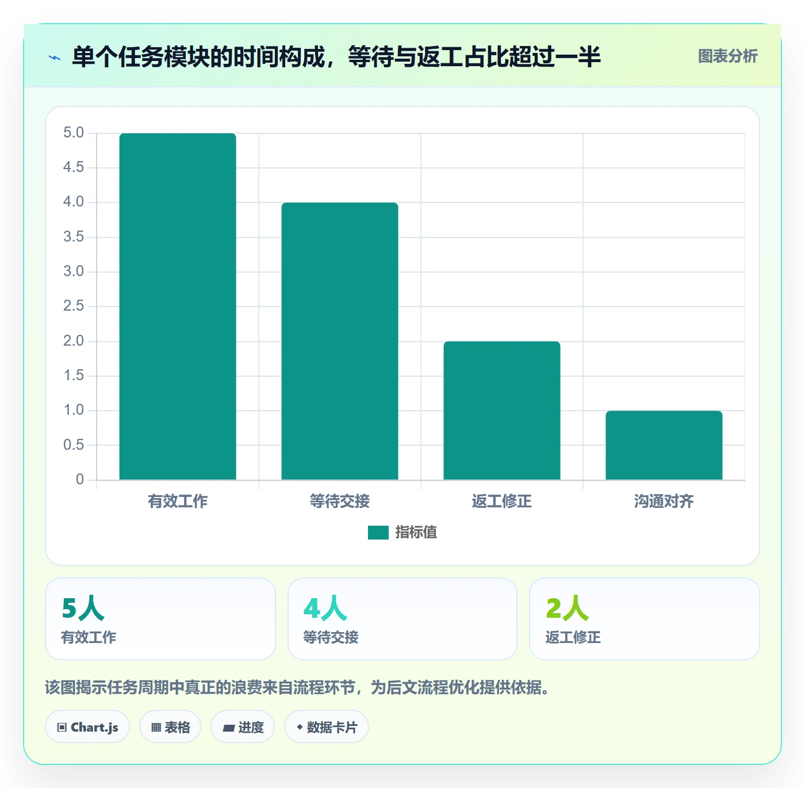
Task: Click the 0 y-axis tick label
Action: pos(80,479)
